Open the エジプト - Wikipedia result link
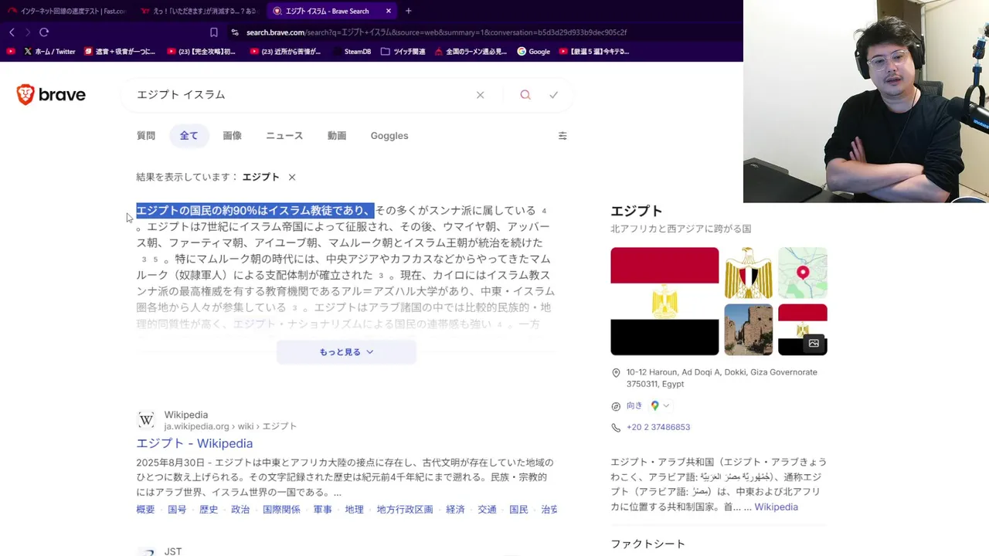The image size is (989, 556). point(195,443)
